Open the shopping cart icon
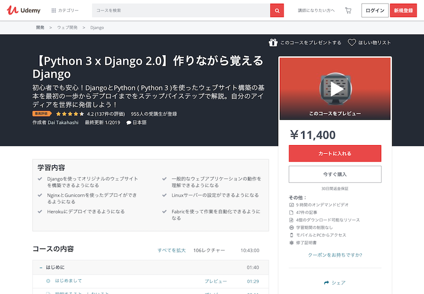Screen dimensions: 424x294 click(x=348, y=10)
